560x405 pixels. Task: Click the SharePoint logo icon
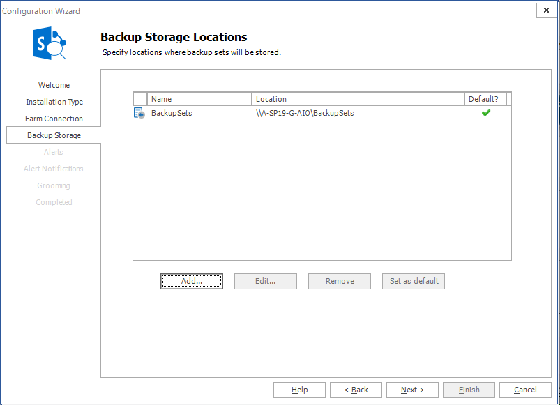[x=50, y=46]
